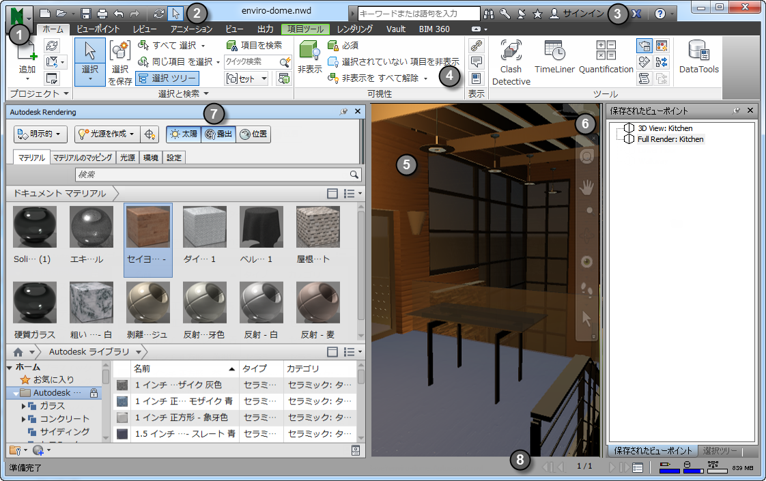The height and width of the screenshot is (481, 766).
Task: Click the Links icon in display group
Action: (476, 46)
